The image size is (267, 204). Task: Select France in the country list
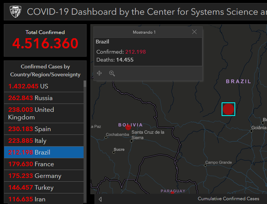(43, 164)
